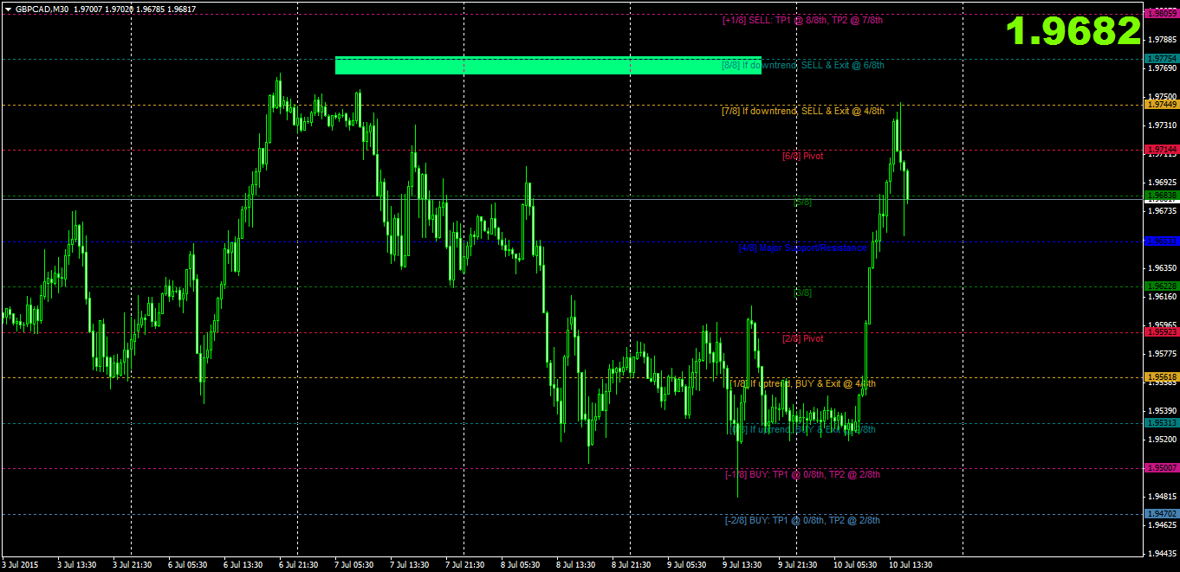Screen dimensions: 1180x572
Task: Click the '[-2/8] BUY' level label
Action: 802,520
